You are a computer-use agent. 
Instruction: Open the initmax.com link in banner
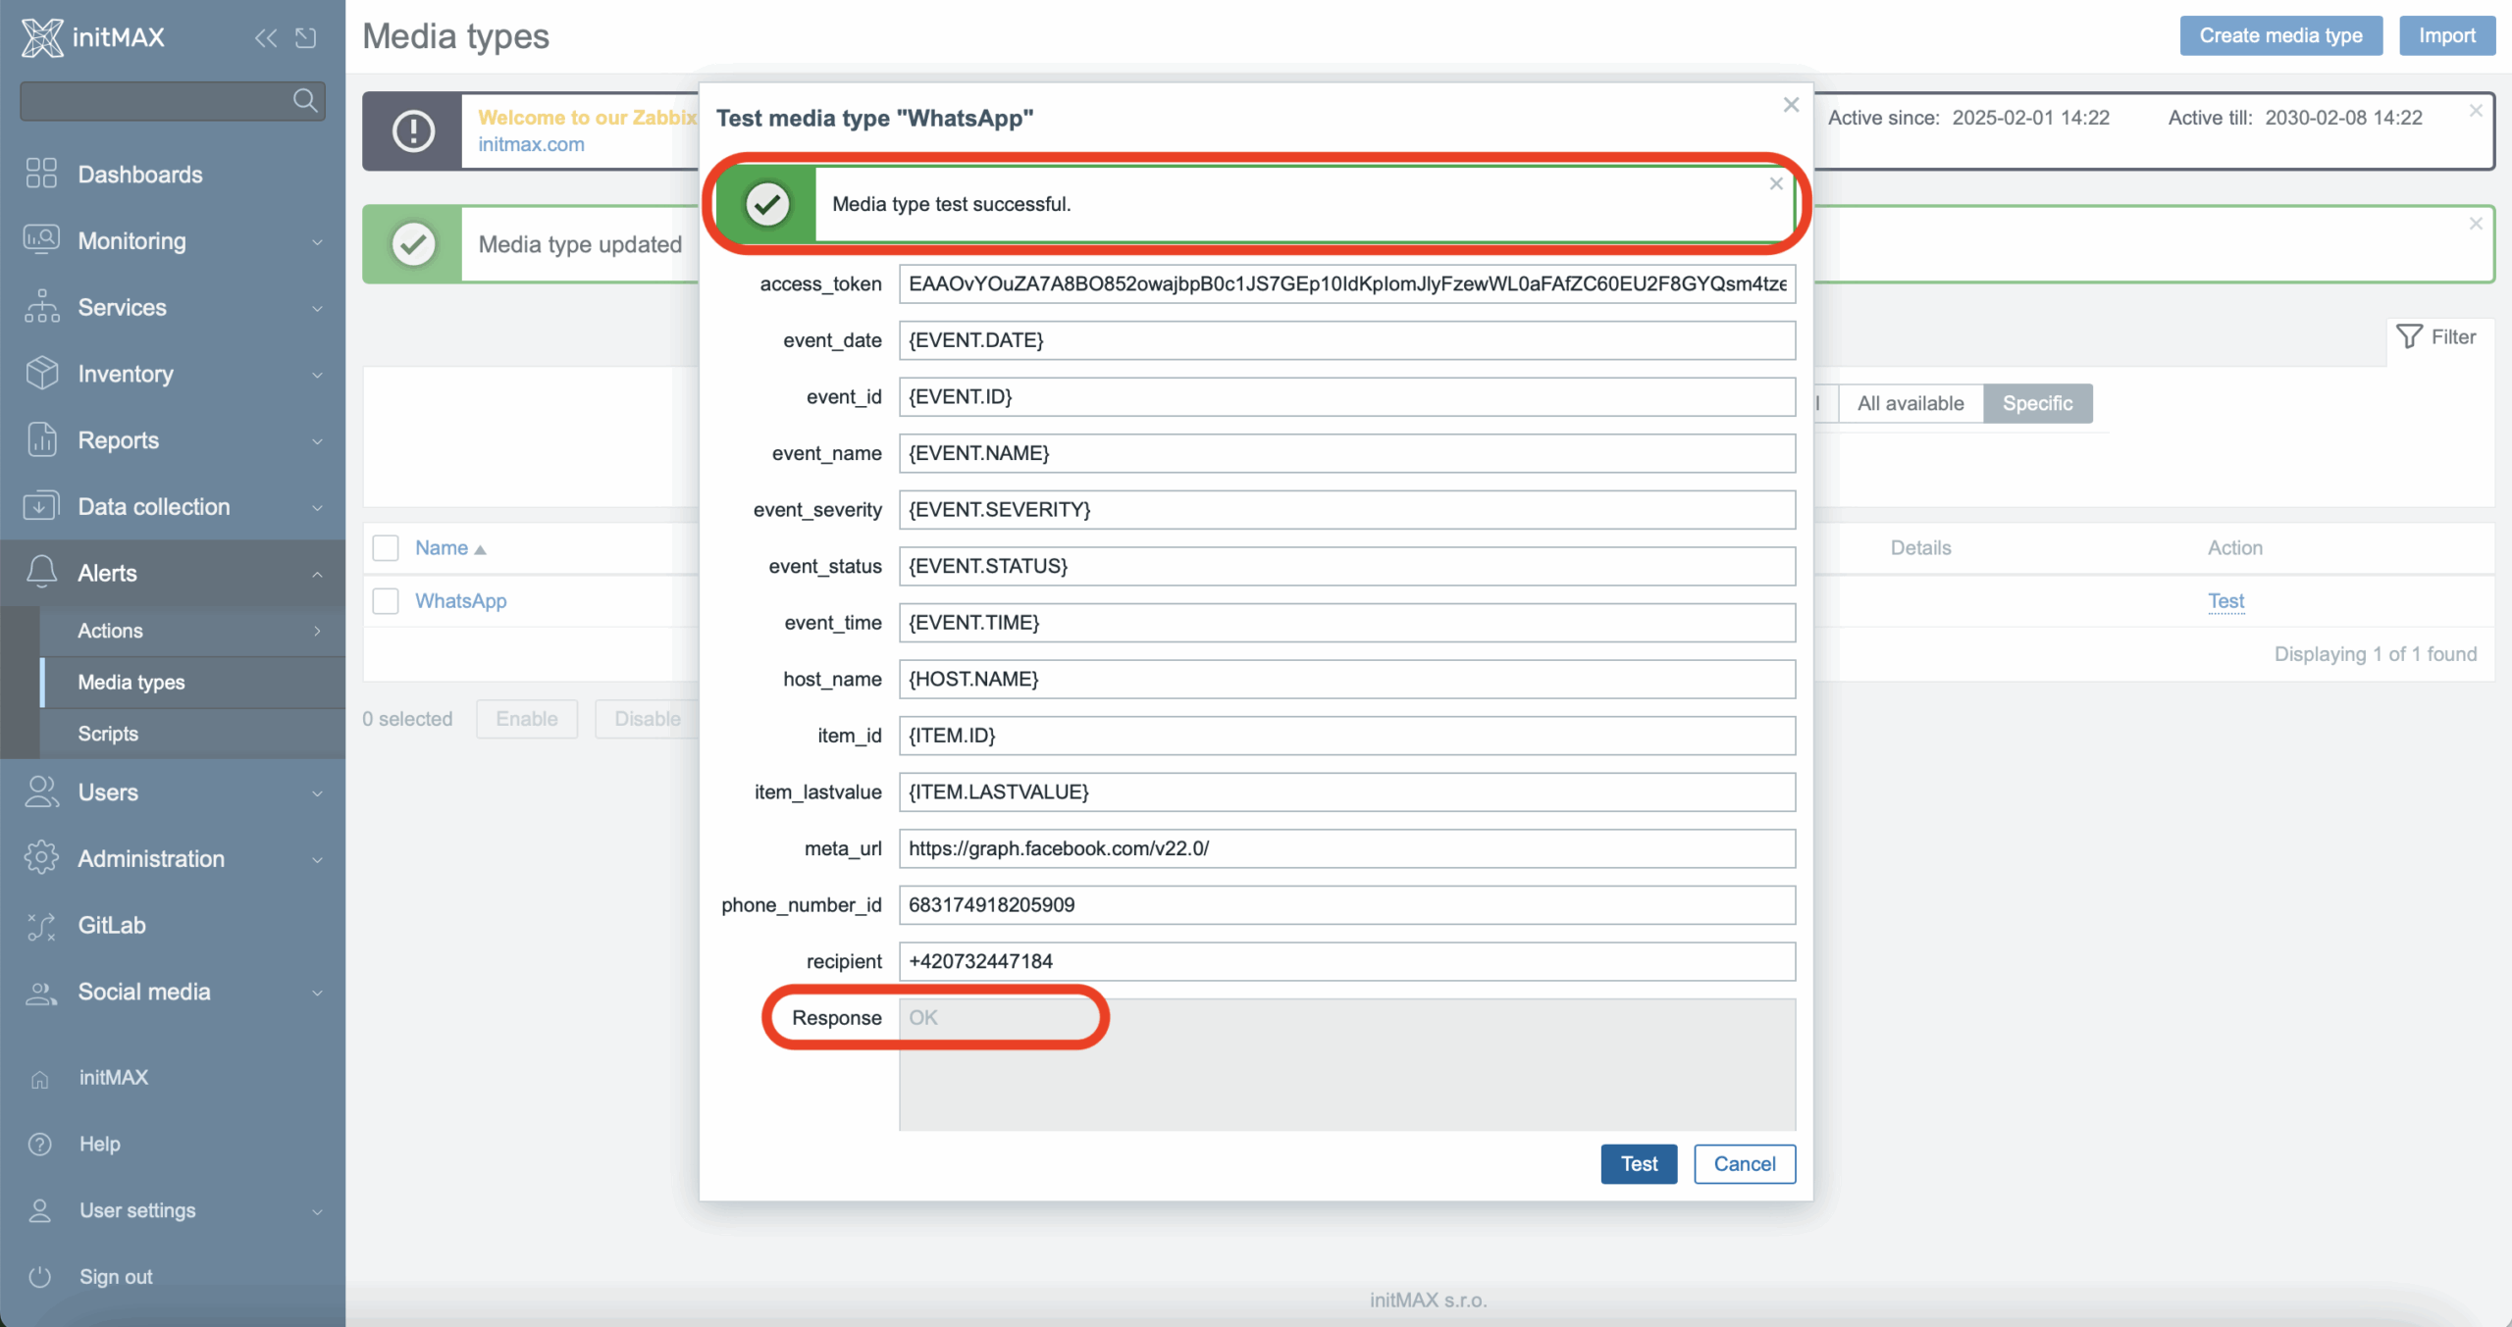pyautogui.click(x=531, y=144)
